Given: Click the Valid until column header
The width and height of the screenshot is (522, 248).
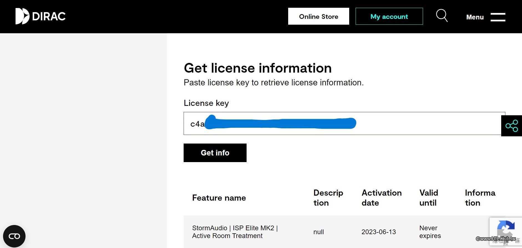Looking at the screenshot, I should [x=429, y=198].
